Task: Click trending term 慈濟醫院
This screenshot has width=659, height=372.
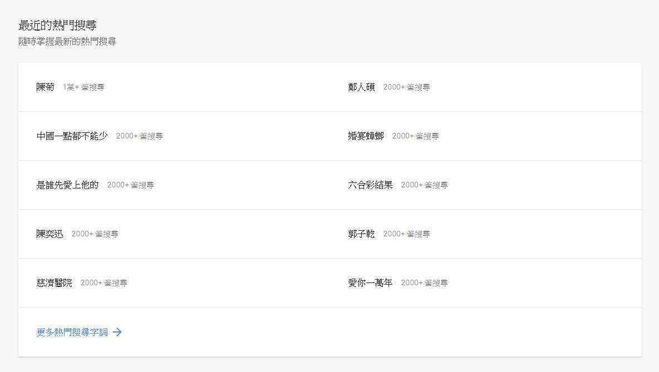Action: click(54, 283)
